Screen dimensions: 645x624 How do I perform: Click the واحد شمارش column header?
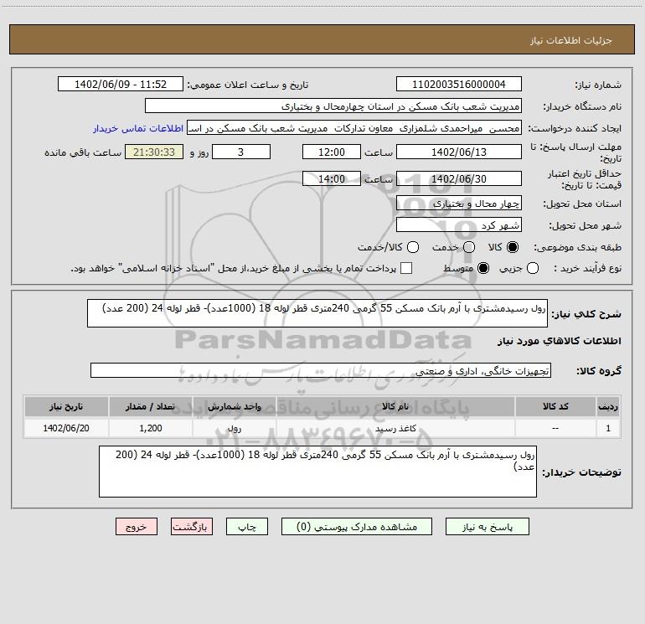234,406
